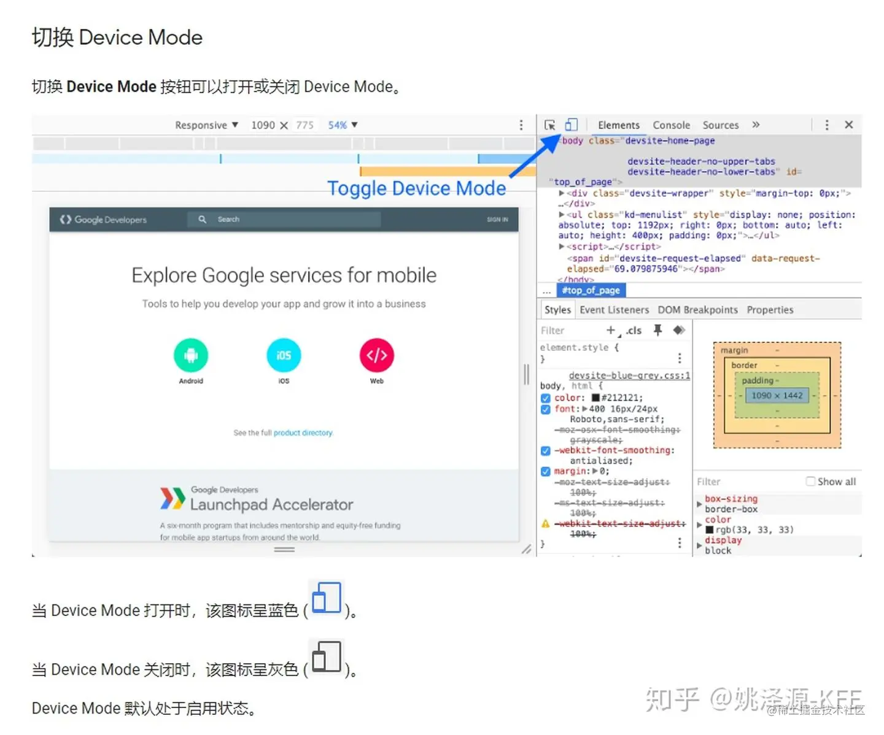The image size is (884, 735).
Task: Open the Responsive device dropdown
Action: pos(206,125)
